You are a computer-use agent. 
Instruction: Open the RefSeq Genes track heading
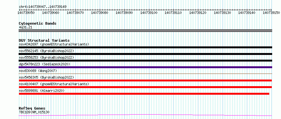[32, 109]
